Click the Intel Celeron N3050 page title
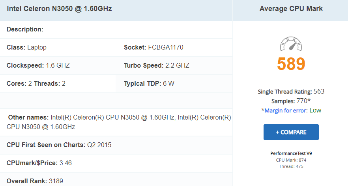Screen dimensions: 348x186 [x=59, y=8]
